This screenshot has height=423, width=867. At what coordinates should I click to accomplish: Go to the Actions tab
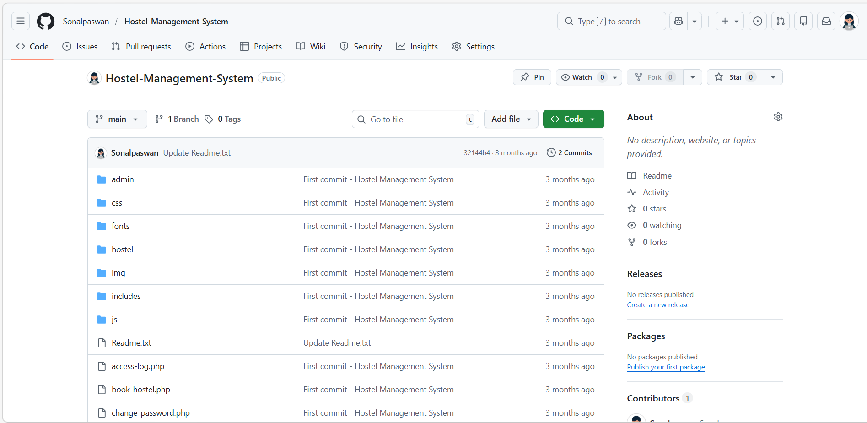point(205,47)
